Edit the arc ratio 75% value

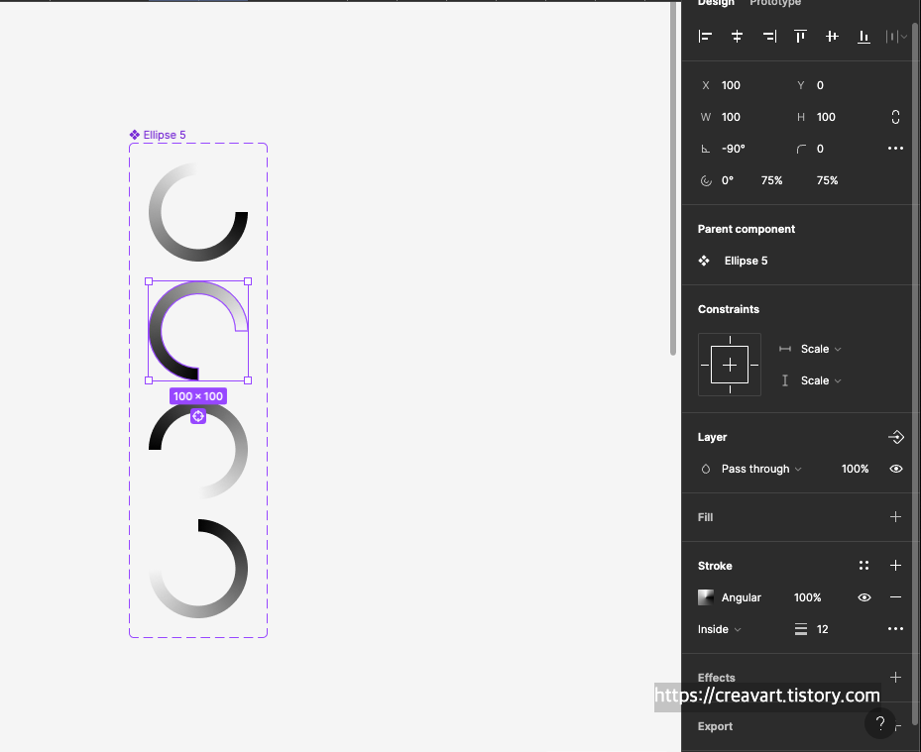coord(827,180)
